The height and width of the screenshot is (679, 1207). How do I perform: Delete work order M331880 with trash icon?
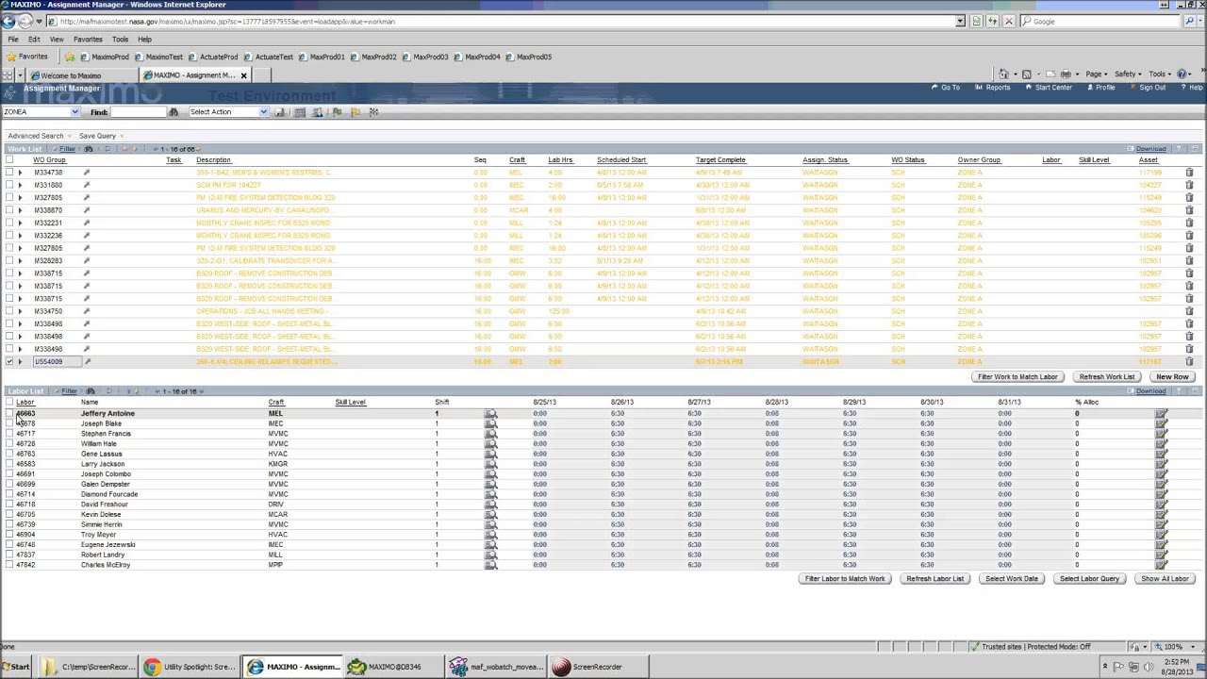[1189, 185]
